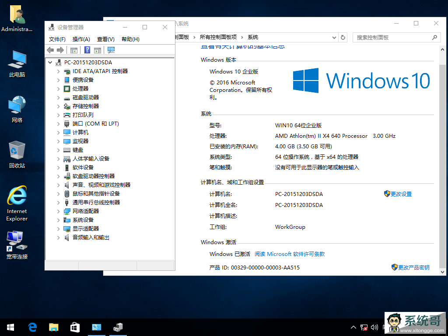
Task: Click the scroll-up arrow in System window
Action: [442, 49]
